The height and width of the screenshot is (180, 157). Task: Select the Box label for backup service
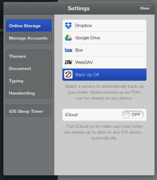point(79,50)
